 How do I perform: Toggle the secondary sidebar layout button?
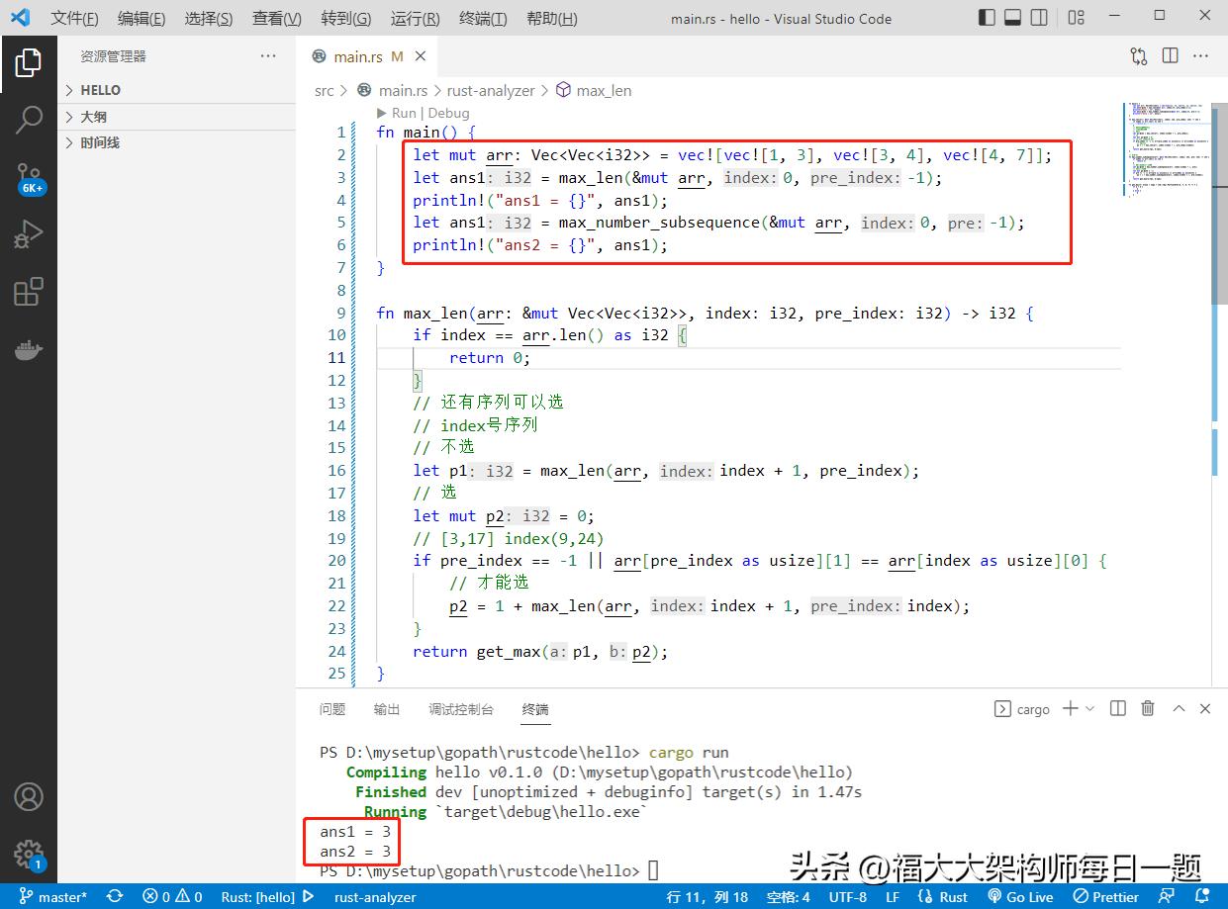(1039, 17)
